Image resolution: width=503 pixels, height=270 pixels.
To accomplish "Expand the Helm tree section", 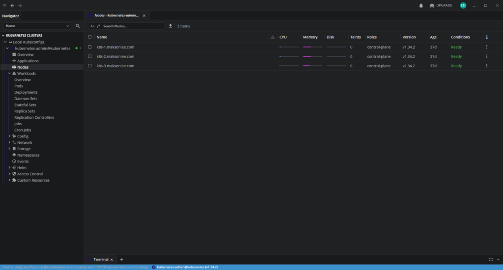I will 9,168.
